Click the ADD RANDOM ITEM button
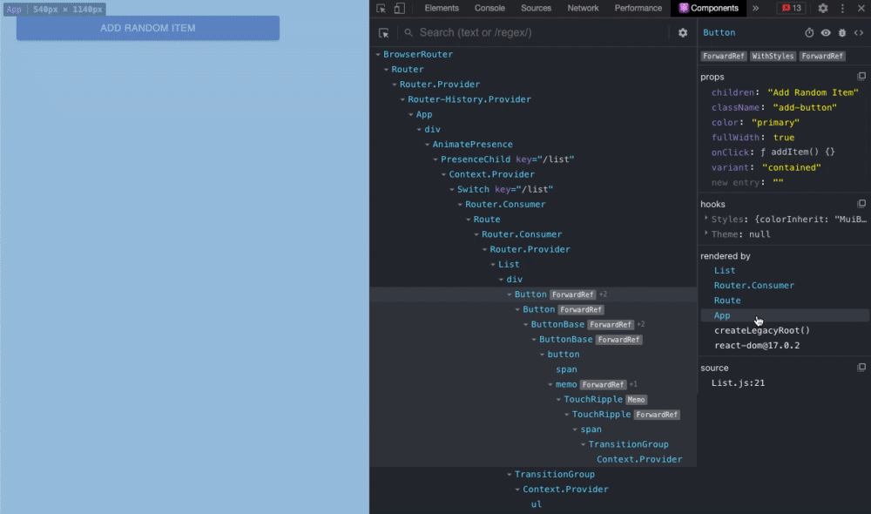The width and height of the screenshot is (871, 514). [x=147, y=28]
